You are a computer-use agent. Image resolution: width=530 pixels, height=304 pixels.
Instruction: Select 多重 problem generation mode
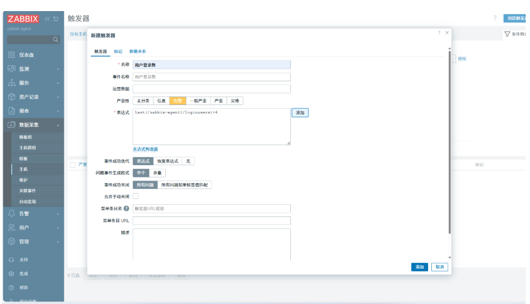(157, 173)
